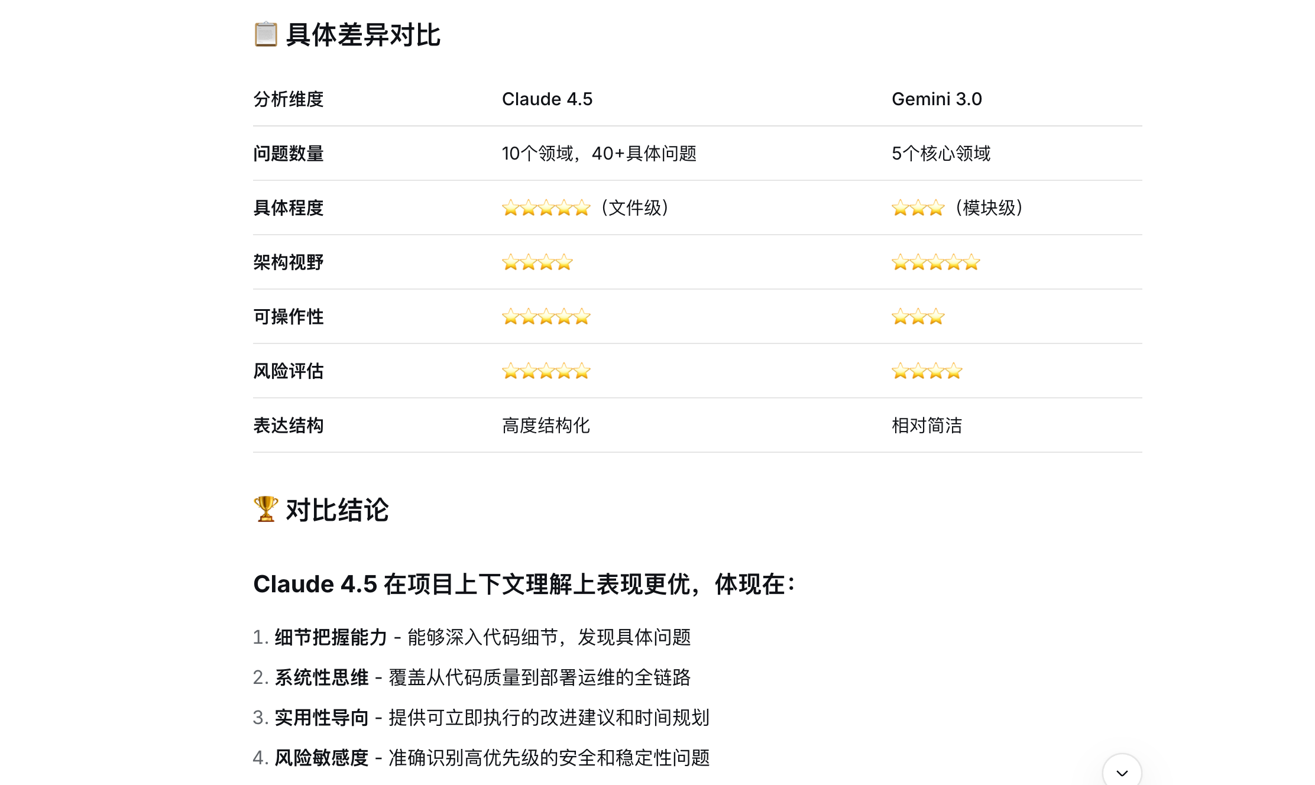Click Gemini's three-star rating in 具体程度 row

tap(918, 208)
